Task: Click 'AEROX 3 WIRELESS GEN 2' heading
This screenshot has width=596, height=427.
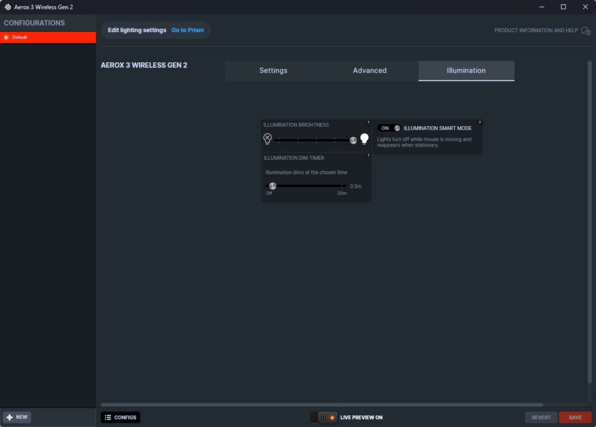Action: coord(144,65)
